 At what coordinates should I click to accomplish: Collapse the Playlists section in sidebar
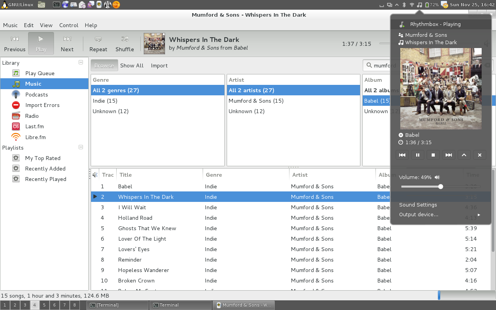(x=81, y=147)
